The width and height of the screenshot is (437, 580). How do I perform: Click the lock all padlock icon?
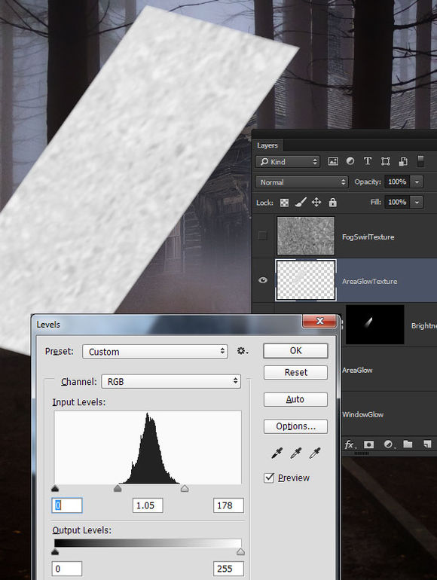333,202
